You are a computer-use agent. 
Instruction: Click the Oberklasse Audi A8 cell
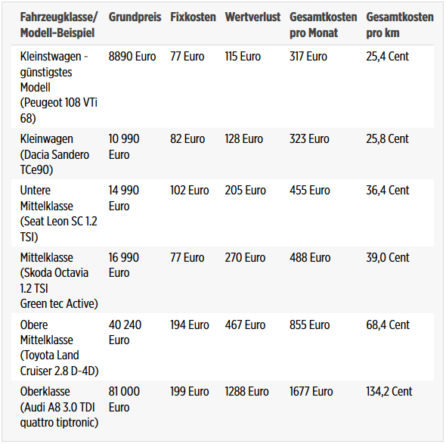tap(59, 407)
